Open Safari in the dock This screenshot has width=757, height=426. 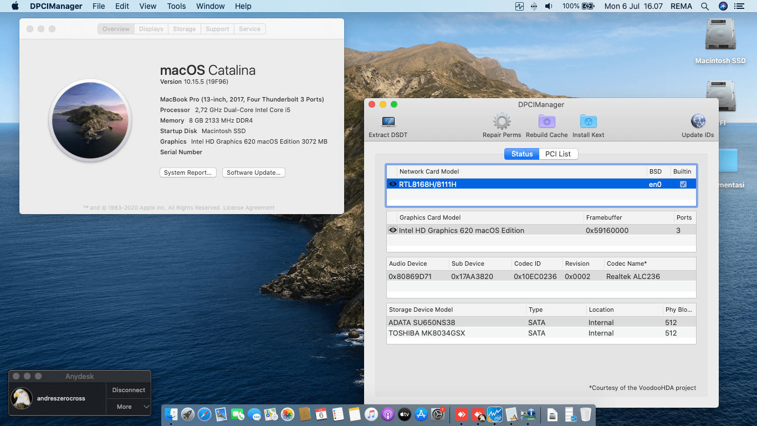pyautogui.click(x=204, y=414)
